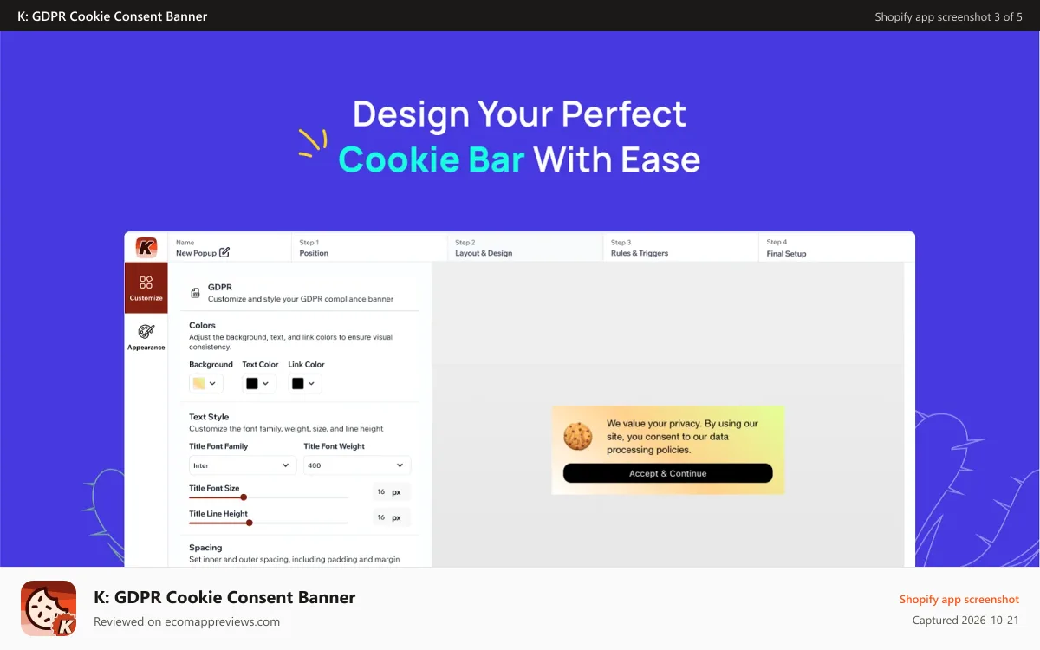Expand the Title Font Weight dropdown

click(x=357, y=465)
